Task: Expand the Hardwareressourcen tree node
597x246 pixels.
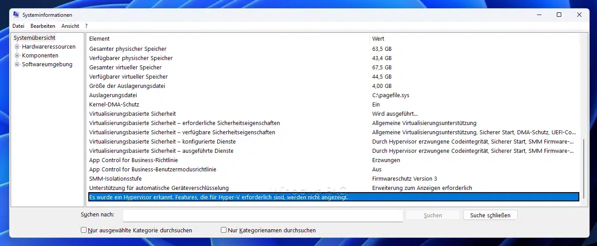Action: pyautogui.click(x=17, y=47)
